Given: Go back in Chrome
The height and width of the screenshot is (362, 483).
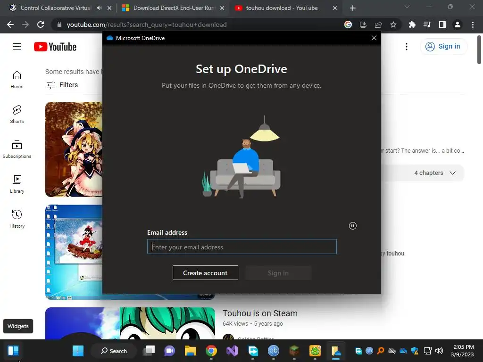Looking at the screenshot, I should 10,25.
